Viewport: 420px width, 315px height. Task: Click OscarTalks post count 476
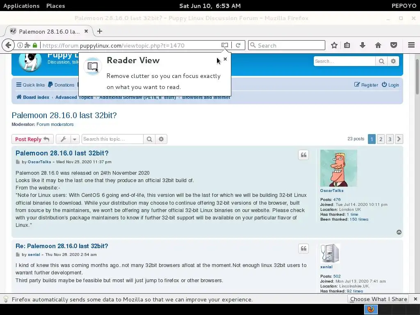coord(337,200)
